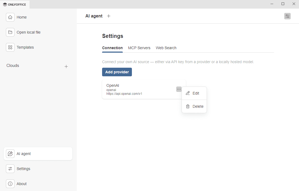Click the trash icon next to Delete
299x191 pixels.
(188, 106)
